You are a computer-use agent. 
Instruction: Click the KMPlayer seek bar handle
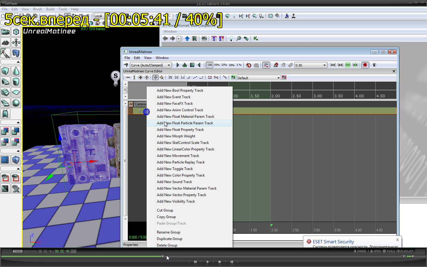[x=162, y=256]
